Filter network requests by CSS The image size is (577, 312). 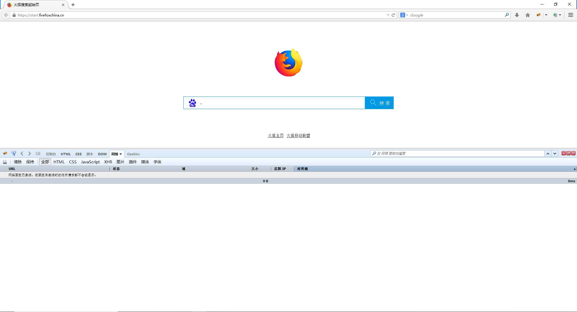(73, 162)
